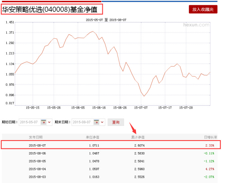Click unit net value 1.0163
The image size is (225, 183).
coord(94,177)
